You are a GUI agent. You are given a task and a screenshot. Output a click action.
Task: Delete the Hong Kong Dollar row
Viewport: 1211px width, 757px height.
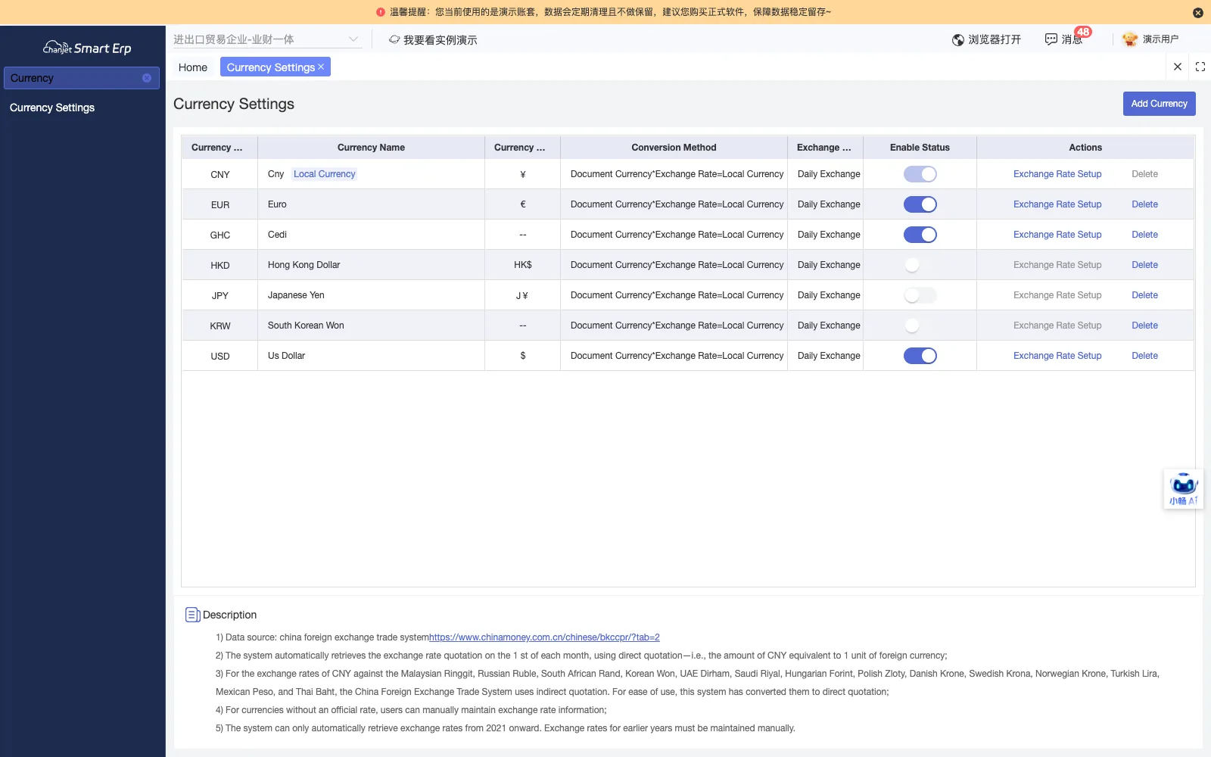[1144, 265]
